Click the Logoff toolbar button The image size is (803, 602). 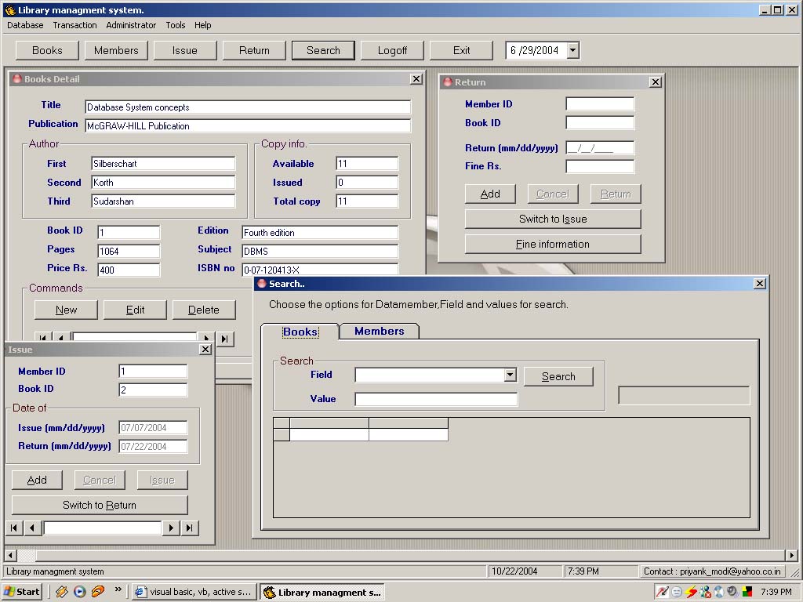pos(392,50)
